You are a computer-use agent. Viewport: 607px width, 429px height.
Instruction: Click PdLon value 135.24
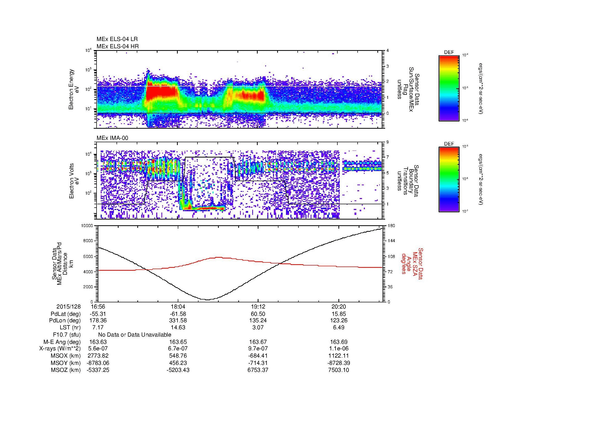pyautogui.click(x=258, y=321)
